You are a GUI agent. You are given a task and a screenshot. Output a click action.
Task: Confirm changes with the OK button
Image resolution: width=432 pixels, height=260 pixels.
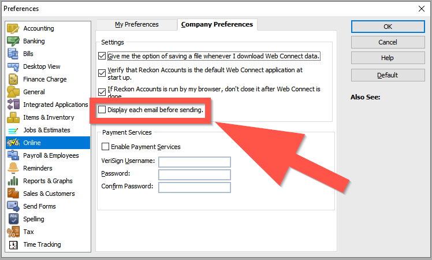(x=388, y=27)
